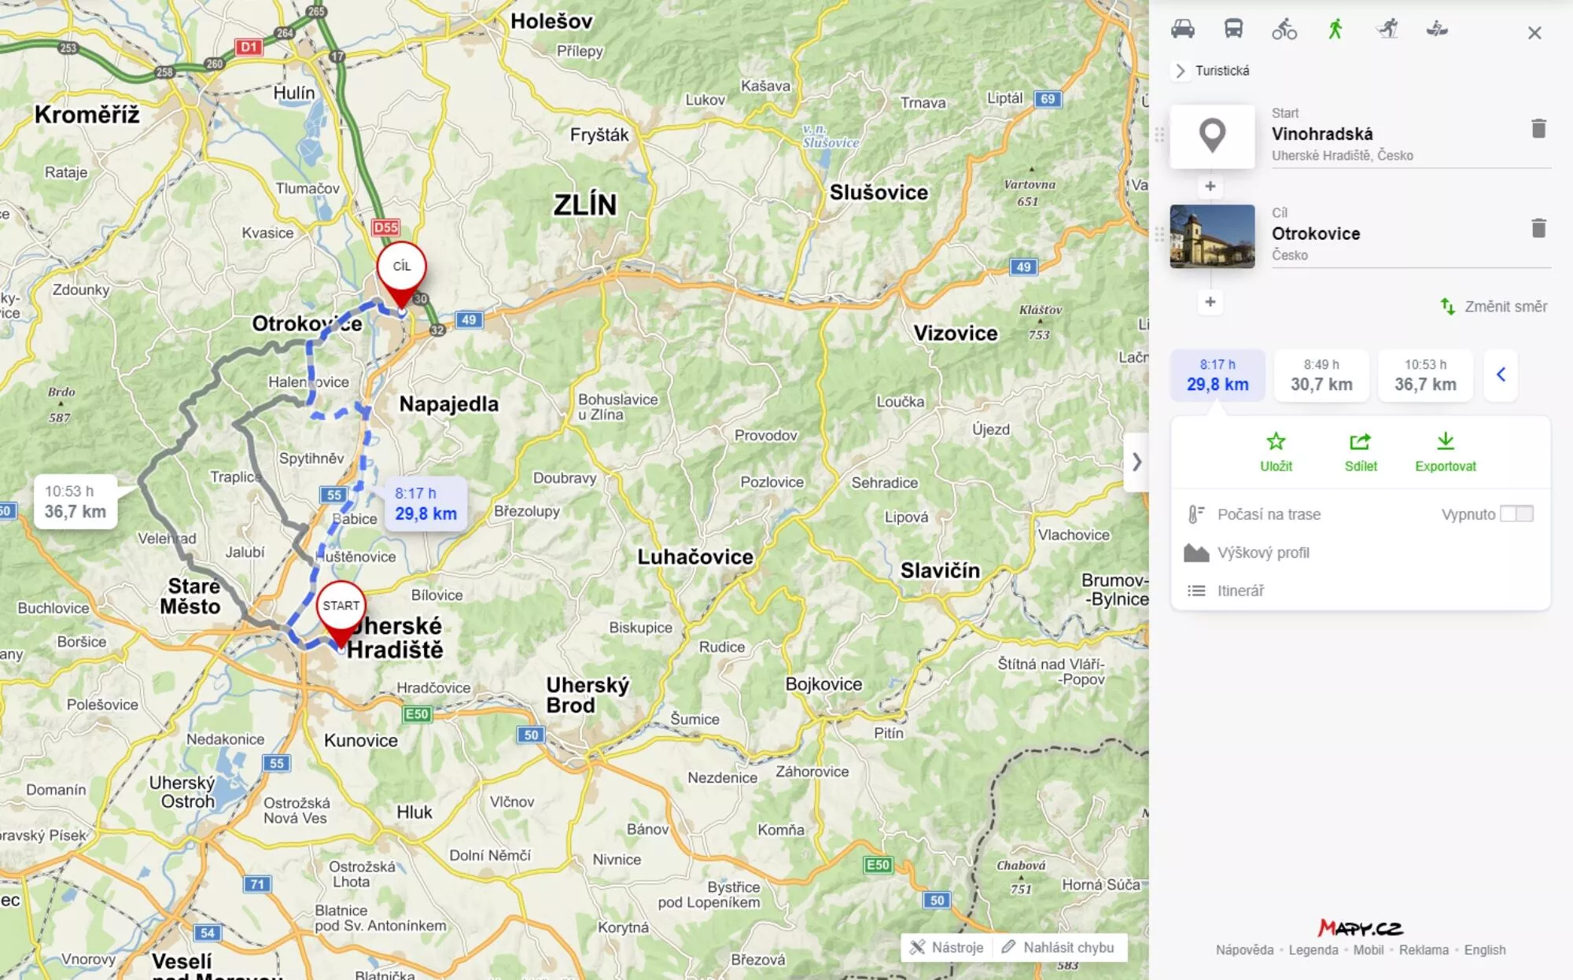Click Změnit směr to reverse route

pyautogui.click(x=1494, y=307)
